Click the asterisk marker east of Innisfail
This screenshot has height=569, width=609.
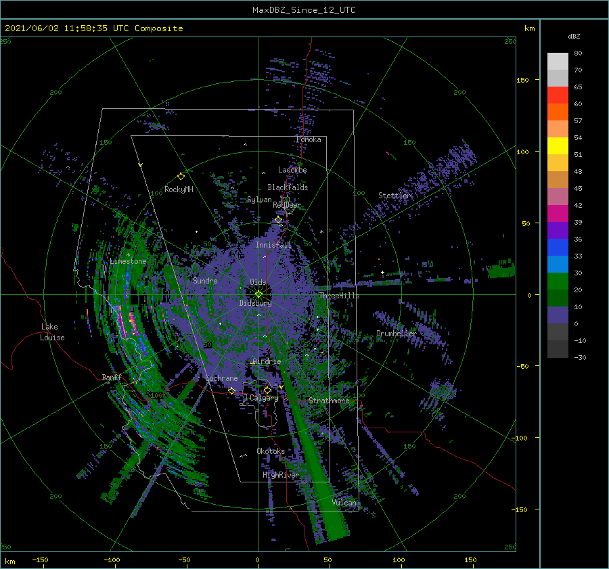click(x=321, y=232)
